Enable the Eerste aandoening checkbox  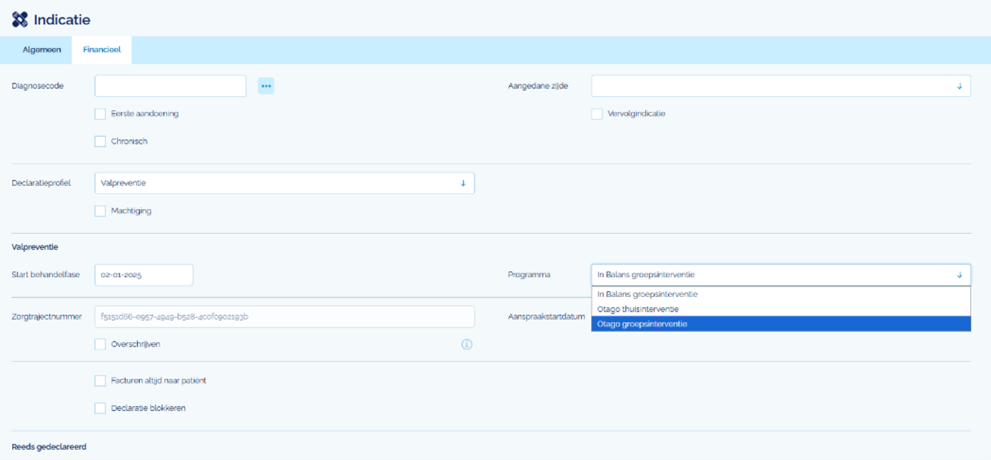100,114
